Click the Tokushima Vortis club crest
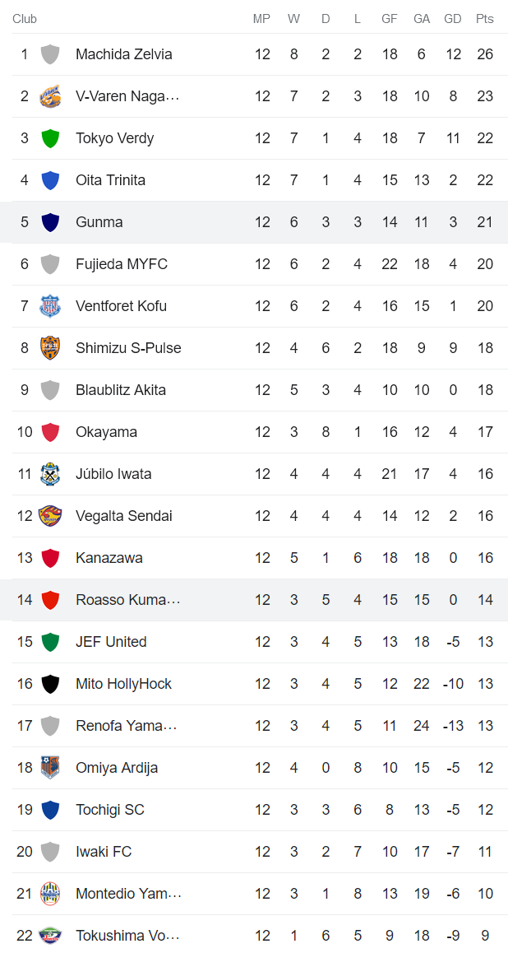The image size is (508, 953). click(50, 936)
